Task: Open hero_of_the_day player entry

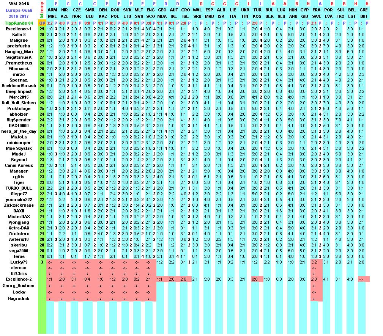Action: [x=19, y=131]
